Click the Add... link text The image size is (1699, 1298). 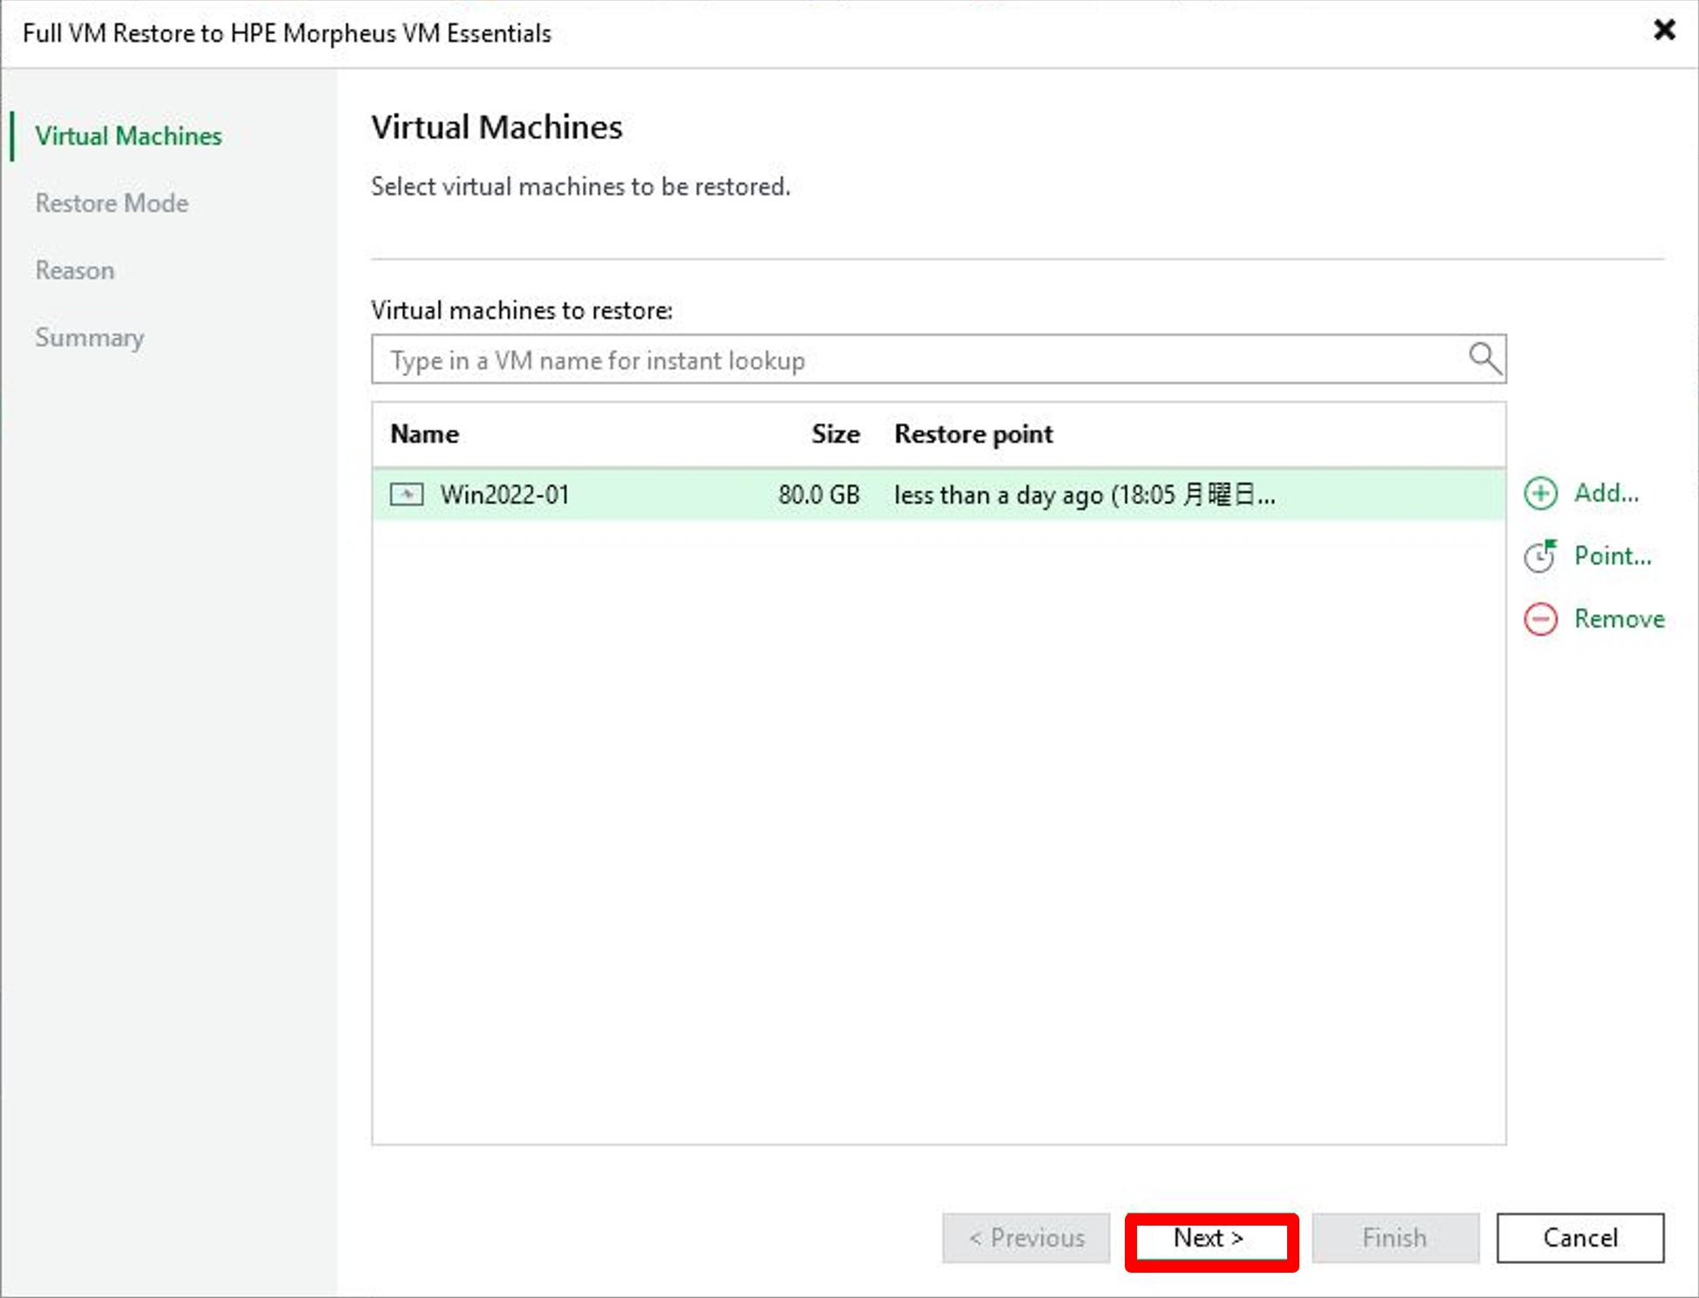point(1607,494)
